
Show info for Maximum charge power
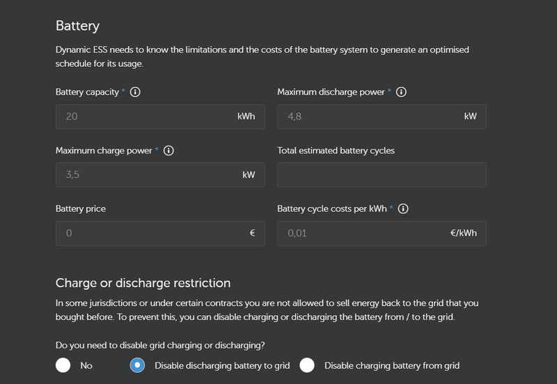(168, 150)
